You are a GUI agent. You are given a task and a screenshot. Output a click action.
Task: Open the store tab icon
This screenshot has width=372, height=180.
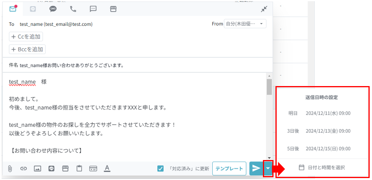coord(113,9)
